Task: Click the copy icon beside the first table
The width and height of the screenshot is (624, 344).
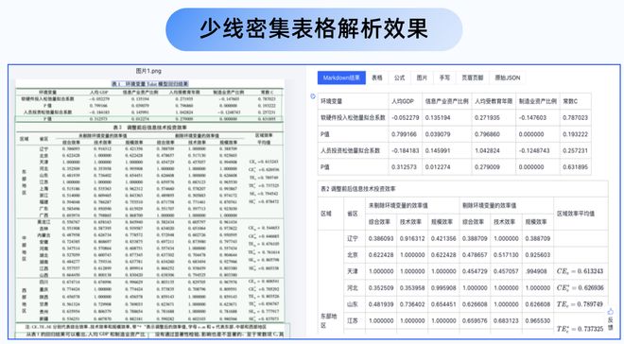Action: coord(313,95)
